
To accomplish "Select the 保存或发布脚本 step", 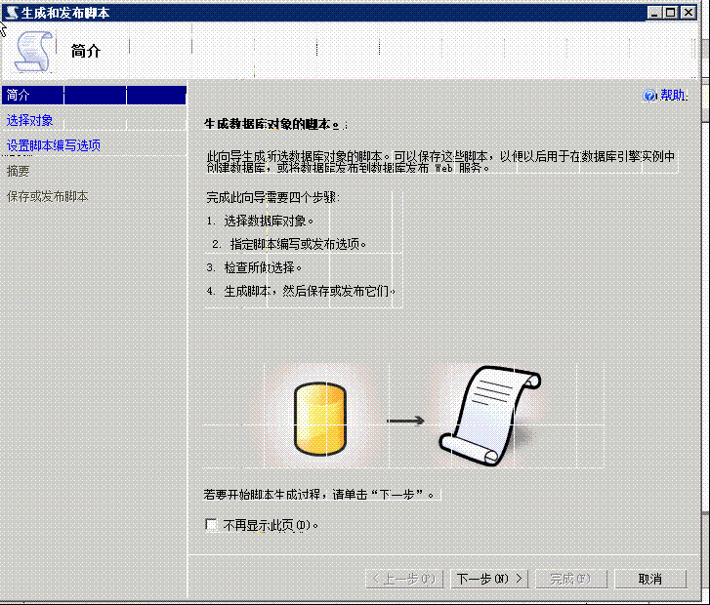I will [48, 196].
